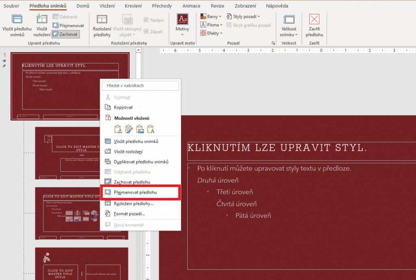Viewport: 416px width, 280px height.
Task: Expand the Barvy dropdown
Action: 211,17
